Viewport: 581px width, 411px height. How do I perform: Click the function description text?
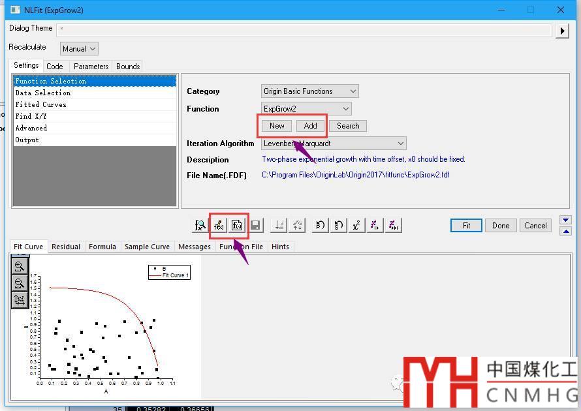point(363,159)
